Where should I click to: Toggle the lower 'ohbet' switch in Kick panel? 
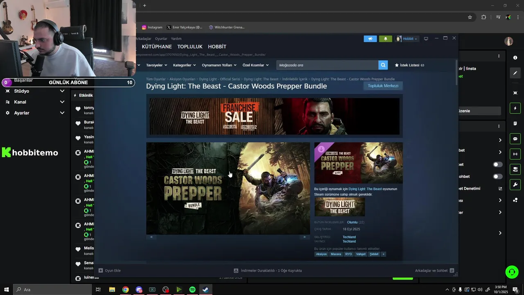[497, 177]
